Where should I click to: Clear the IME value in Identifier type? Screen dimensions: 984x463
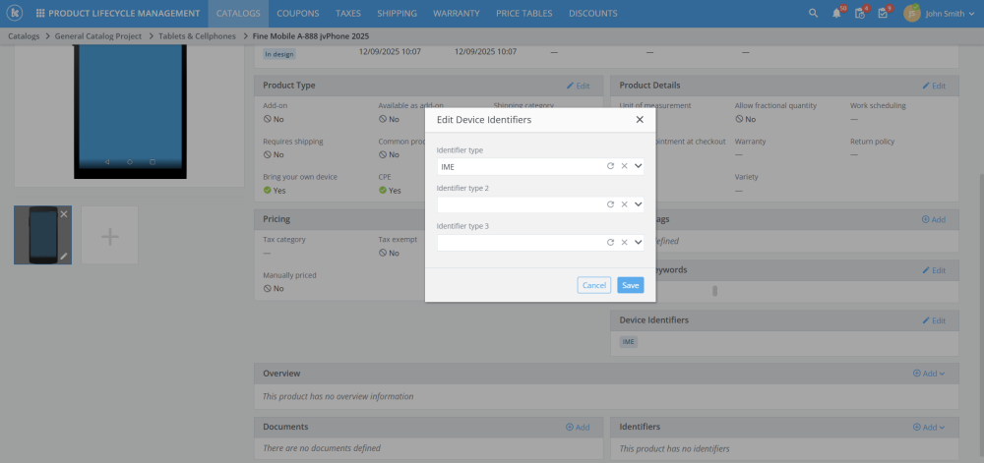click(625, 166)
